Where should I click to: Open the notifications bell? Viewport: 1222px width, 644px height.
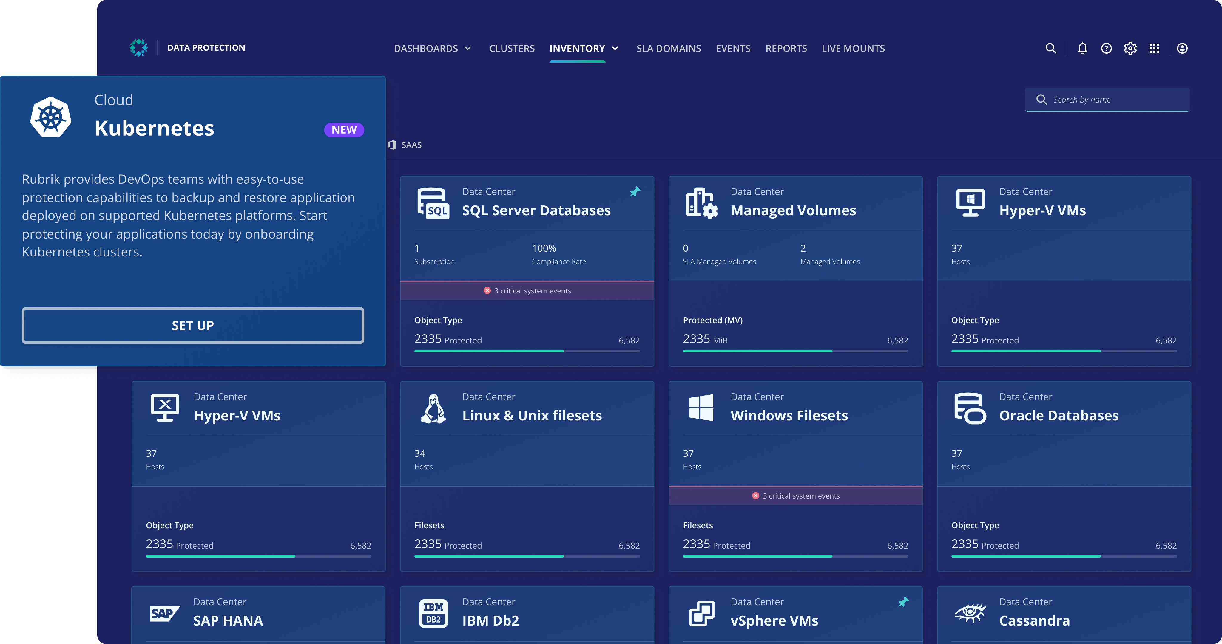1083,48
